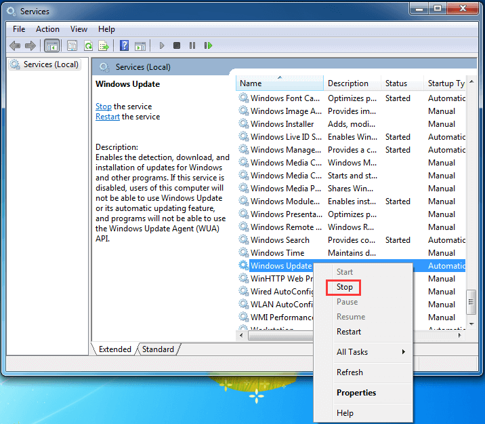Click the gear icon beside Windows Installer

tap(244, 124)
